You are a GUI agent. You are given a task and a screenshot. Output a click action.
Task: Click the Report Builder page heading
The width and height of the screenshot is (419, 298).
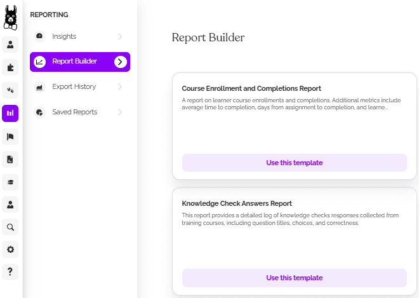208,37
